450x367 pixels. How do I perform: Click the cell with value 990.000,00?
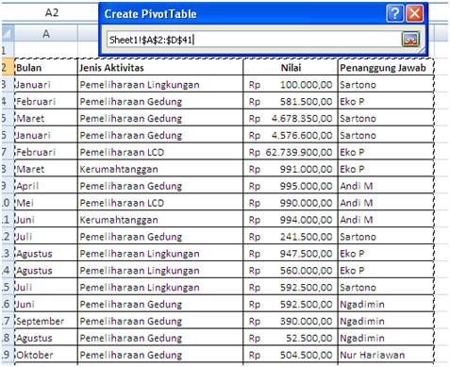click(291, 203)
